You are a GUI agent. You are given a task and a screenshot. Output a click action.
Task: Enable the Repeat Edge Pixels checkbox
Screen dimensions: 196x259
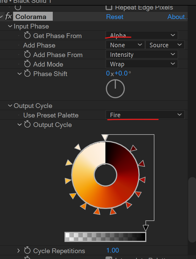[x=109, y=7]
